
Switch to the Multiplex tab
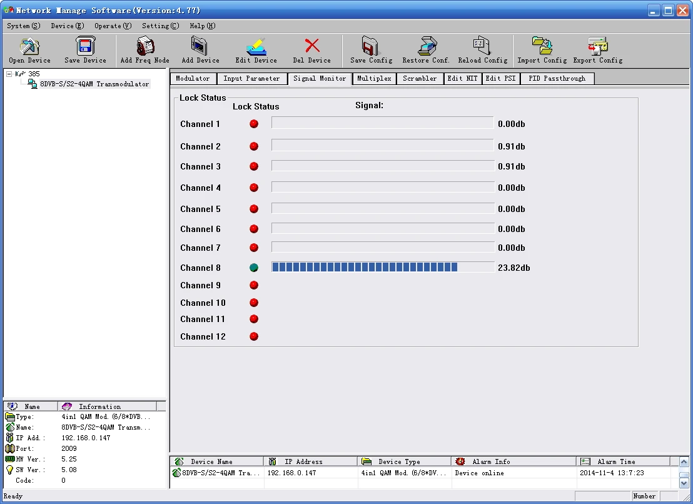374,79
